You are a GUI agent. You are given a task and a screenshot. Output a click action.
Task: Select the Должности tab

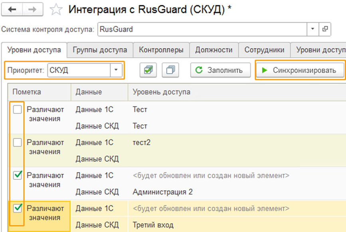pos(214,50)
